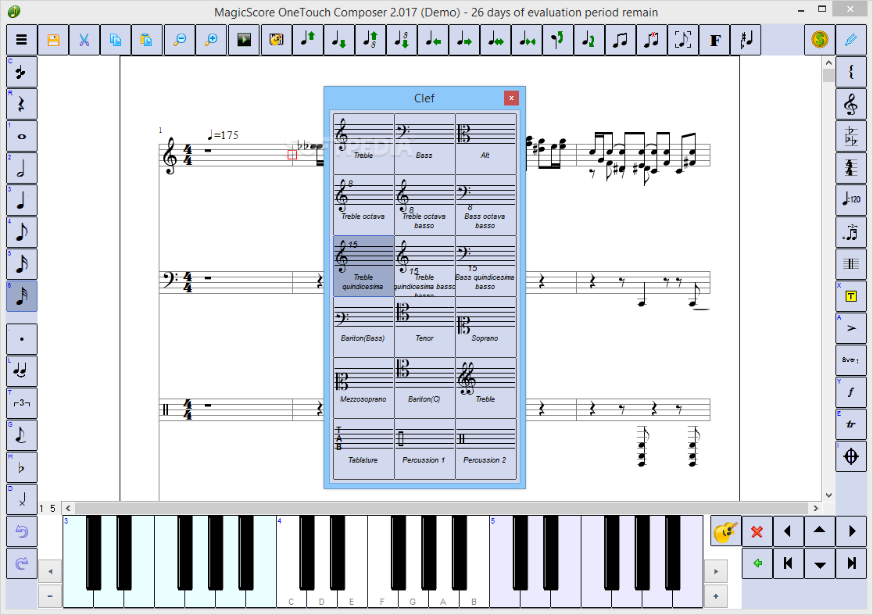The width and height of the screenshot is (873, 615).
Task: Select the rest input tool
Action: (22, 104)
